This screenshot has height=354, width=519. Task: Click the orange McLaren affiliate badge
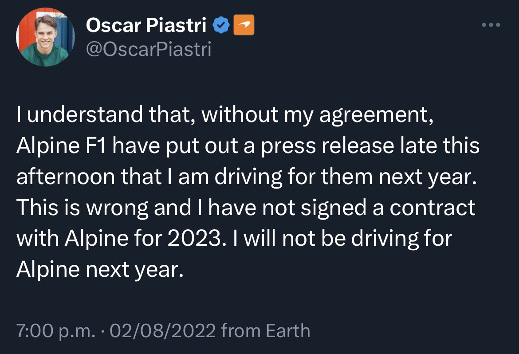click(244, 25)
